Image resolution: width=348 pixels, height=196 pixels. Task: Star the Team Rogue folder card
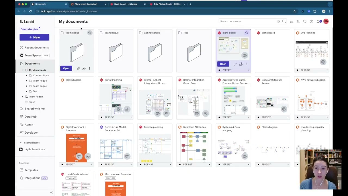pos(90,33)
